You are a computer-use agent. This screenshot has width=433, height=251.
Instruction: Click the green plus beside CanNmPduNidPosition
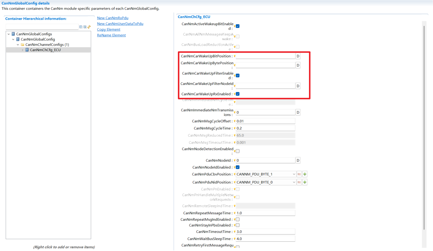pyautogui.click(x=305, y=182)
